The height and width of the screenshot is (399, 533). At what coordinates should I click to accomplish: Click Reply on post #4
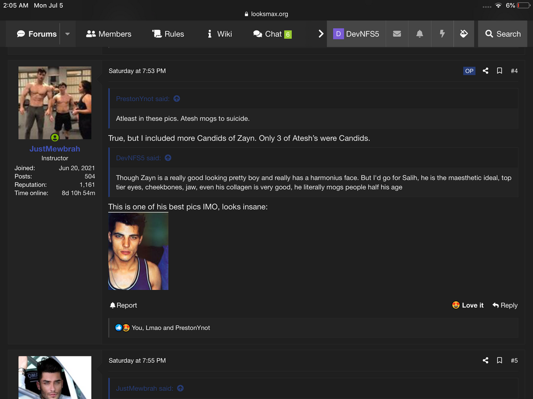[x=505, y=305]
